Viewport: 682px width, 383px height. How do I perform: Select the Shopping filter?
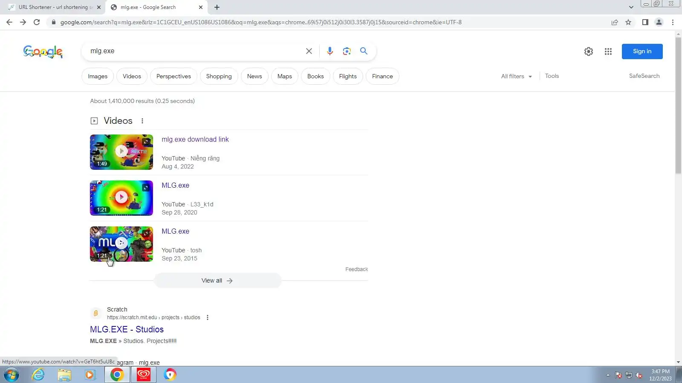[219, 76]
